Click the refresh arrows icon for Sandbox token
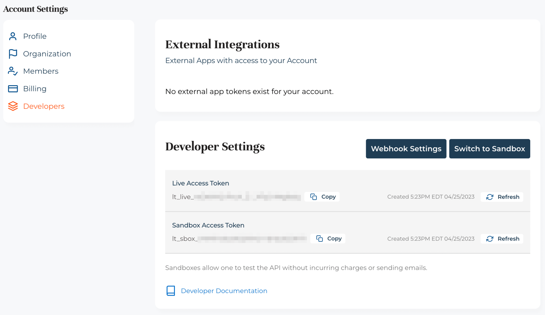This screenshot has height=315, width=545. (x=490, y=239)
